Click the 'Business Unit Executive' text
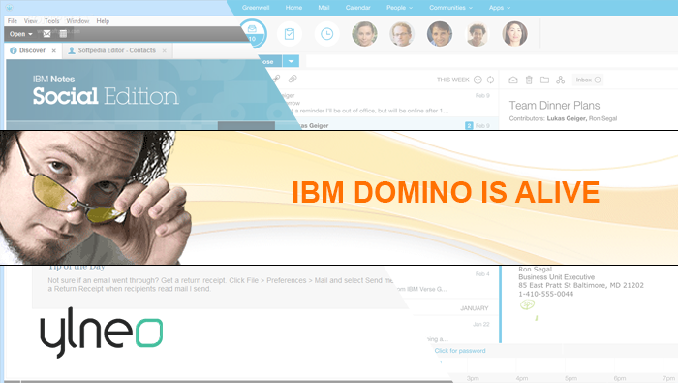 coord(557,277)
